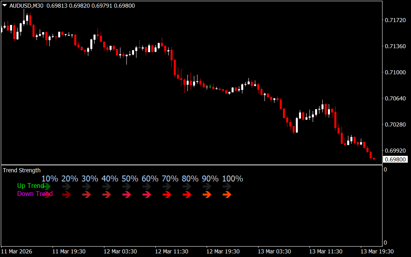Select the gray Up Trend 100% arrow
Screen dimensions: 411x257
tap(227, 186)
